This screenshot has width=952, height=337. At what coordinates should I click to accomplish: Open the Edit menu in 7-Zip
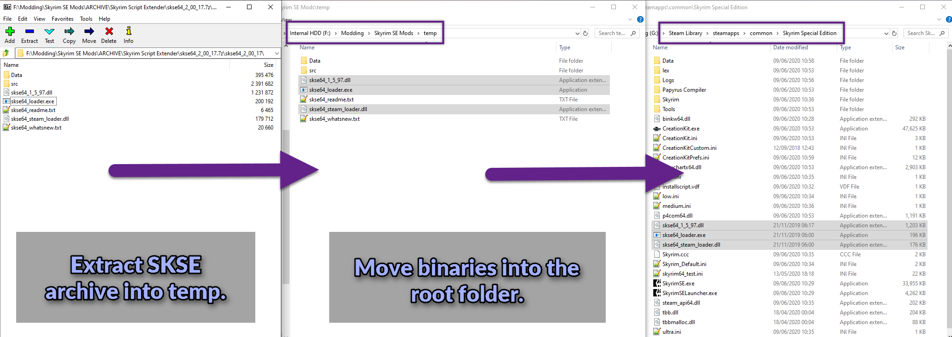(x=23, y=19)
